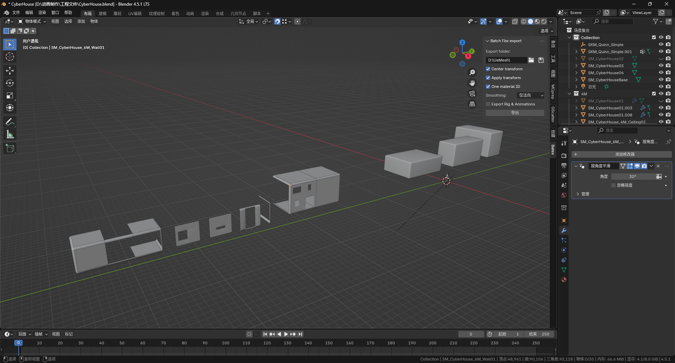Click the 导出 export button
Viewport: 675px width, 363px height.
[515, 113]
